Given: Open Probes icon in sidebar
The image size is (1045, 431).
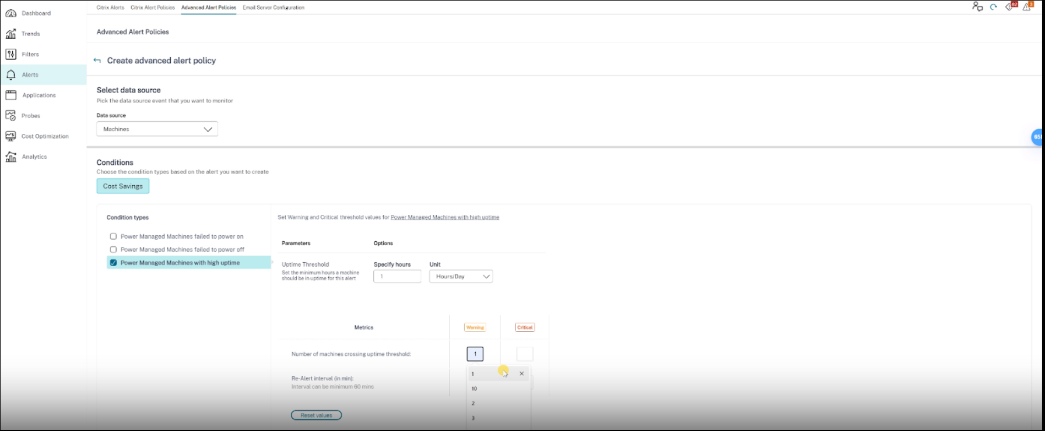Looking at the screenshot, I should point(10,115).
